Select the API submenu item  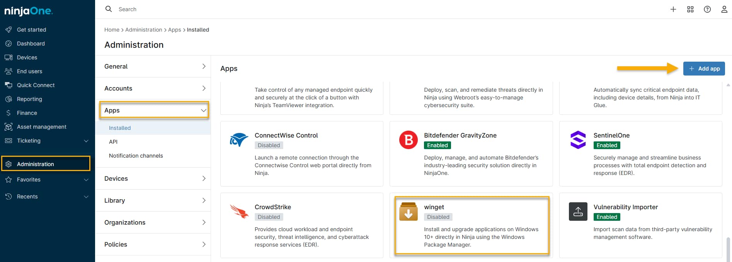coord(113,142)
